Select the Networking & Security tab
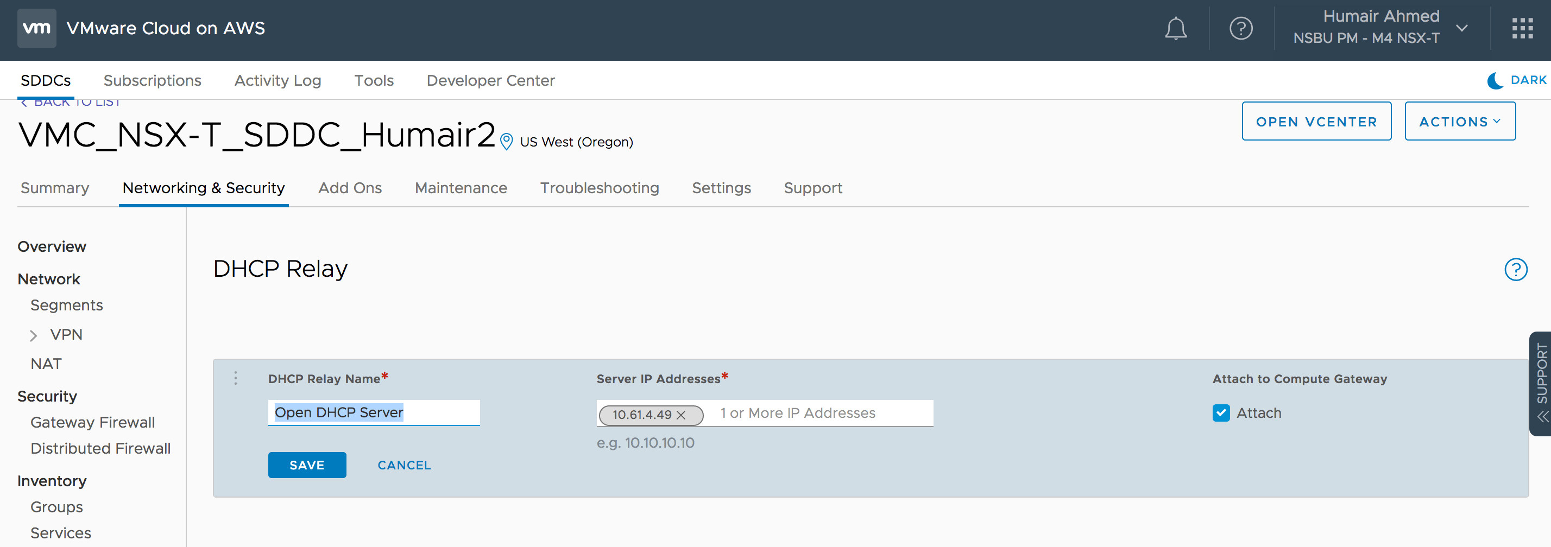Image resolution: width=1551 pixels, height=547 pixels. click(204, 188)
